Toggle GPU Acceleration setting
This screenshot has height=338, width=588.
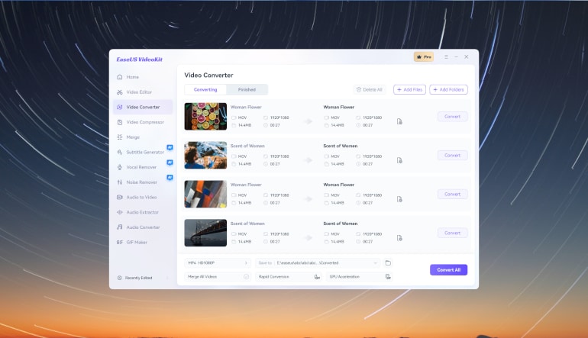389,277
